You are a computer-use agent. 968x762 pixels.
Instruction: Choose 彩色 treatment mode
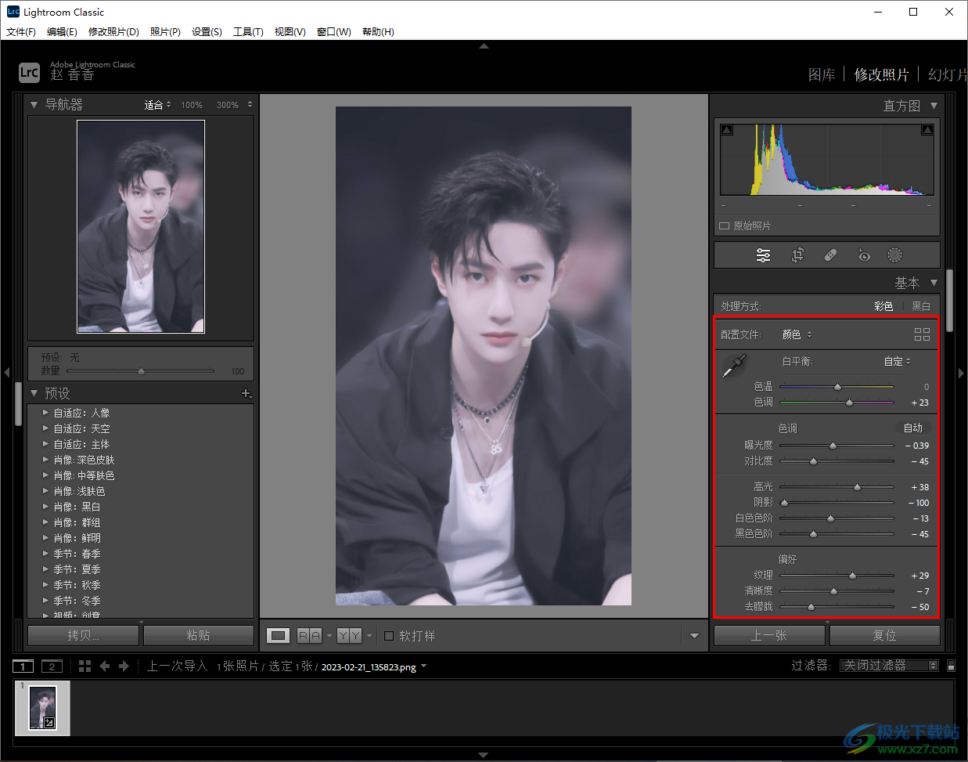pos(883,306)
